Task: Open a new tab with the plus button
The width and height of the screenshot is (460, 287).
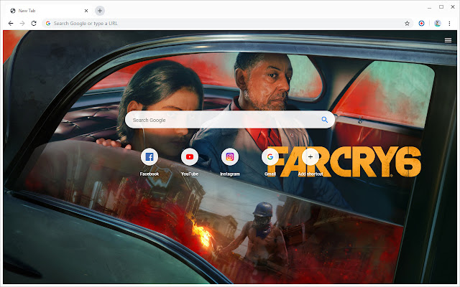Action: click(x=100, y=11)
